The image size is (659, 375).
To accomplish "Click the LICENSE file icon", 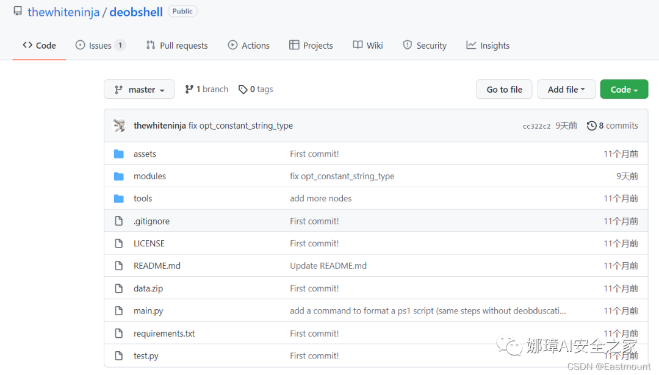I will pos(119,243).
